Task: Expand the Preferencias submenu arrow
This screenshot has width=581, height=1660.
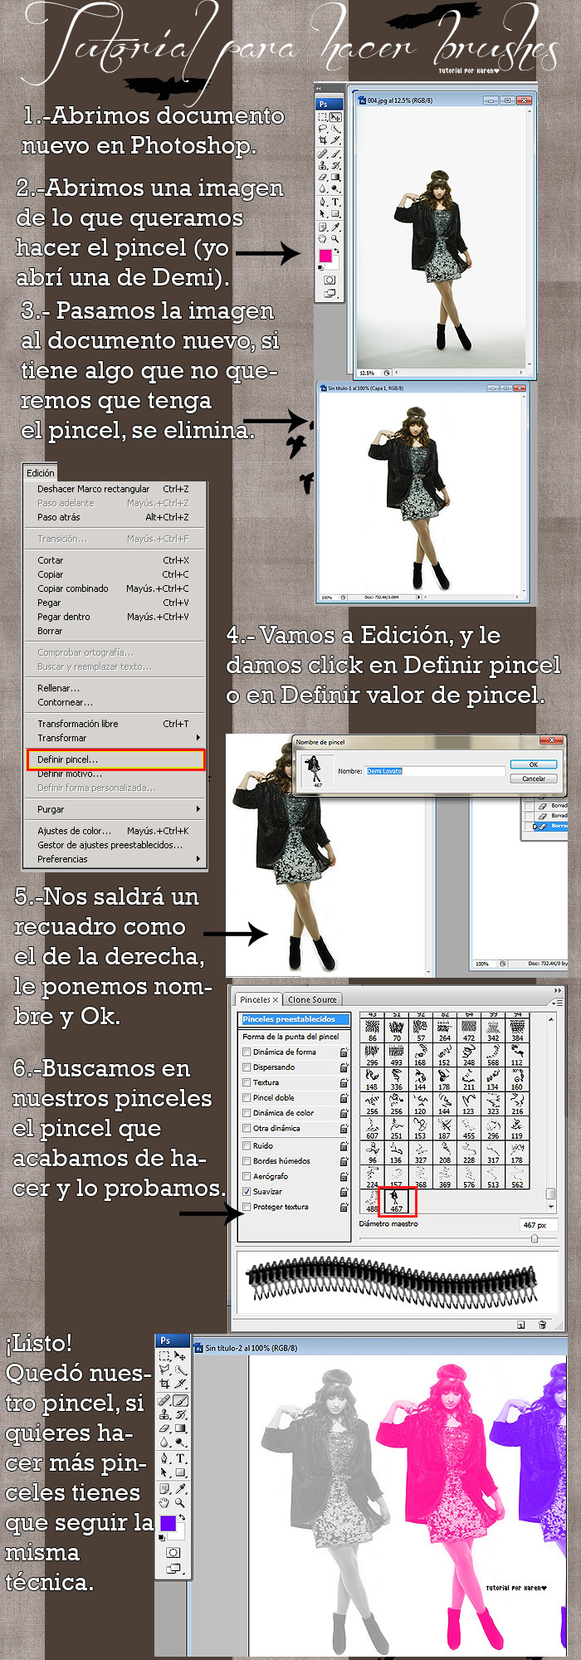Action: click(198, 859)
